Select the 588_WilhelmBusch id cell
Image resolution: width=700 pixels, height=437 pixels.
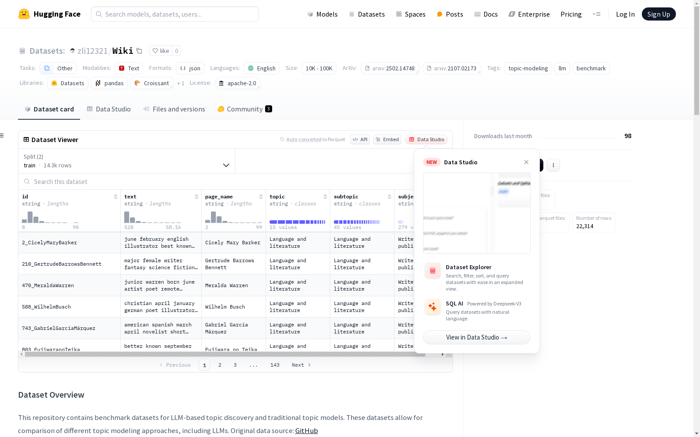point(69,307)
